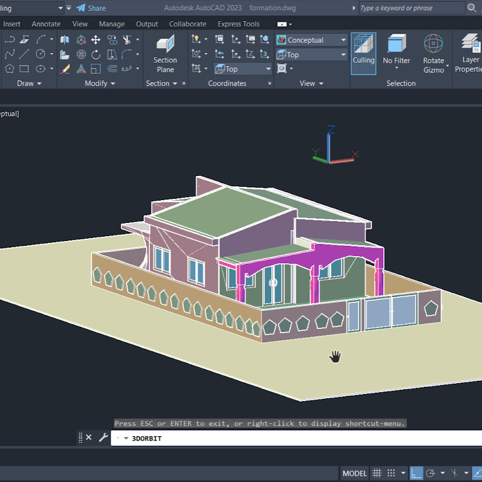Open the Conceptual visual style dropdown
This screenshot has width=482, height=482.
tap(311, 40)
